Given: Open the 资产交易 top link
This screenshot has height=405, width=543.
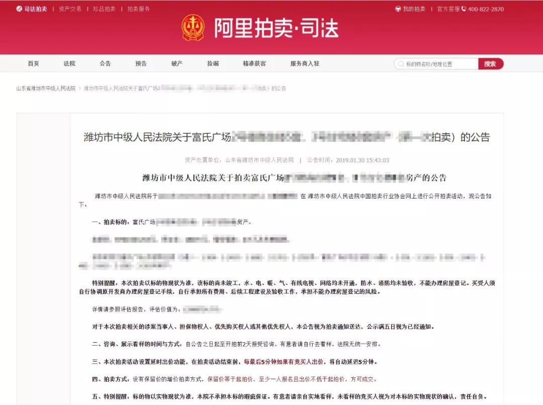Looking at the screenshot, I should (70, 9).
